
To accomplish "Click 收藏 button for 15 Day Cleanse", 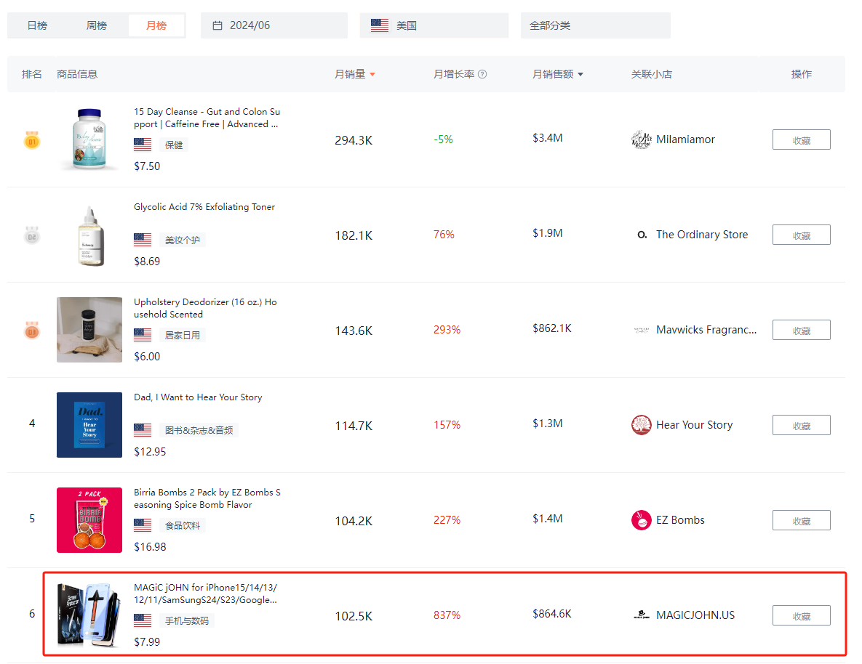I will click(801, 139).
